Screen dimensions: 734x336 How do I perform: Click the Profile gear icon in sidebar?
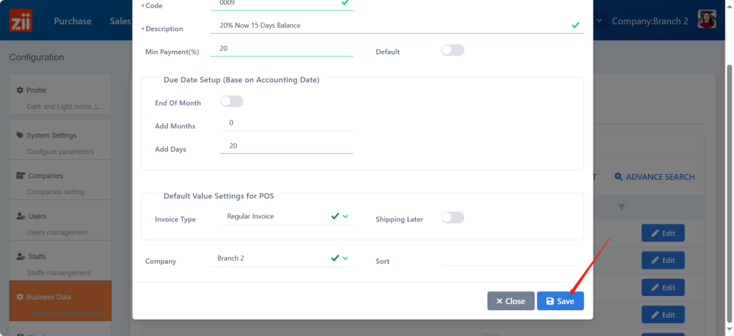click(20, 90)
